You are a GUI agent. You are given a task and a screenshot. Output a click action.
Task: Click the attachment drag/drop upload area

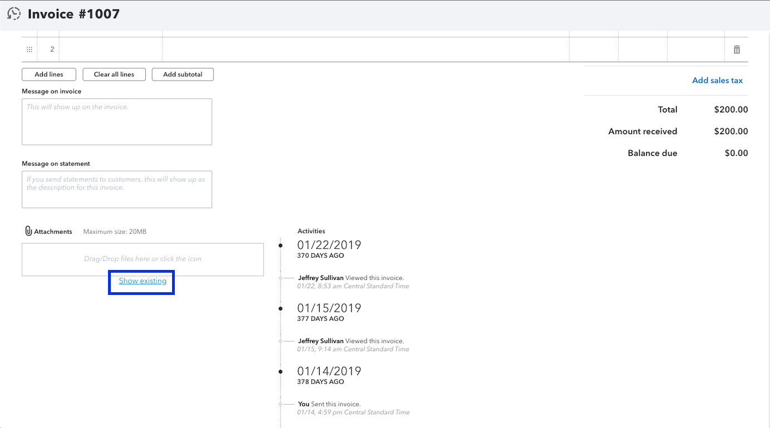pos(143,259)
